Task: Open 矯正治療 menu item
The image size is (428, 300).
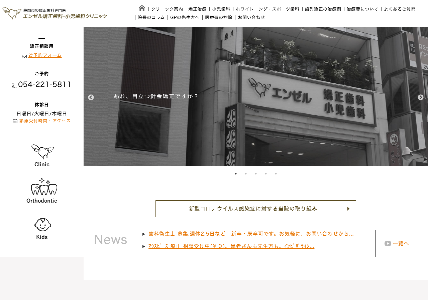Action: click(x=198, y=9)
